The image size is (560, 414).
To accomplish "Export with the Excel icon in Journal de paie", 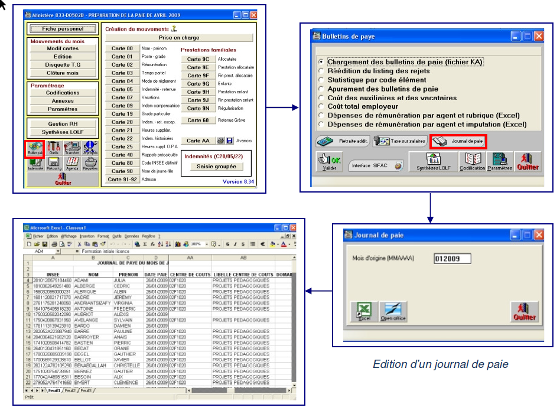I will [363, 311].
